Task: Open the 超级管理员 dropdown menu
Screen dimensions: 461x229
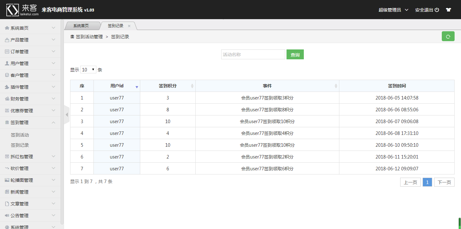Action: click(x=393, y=10)
